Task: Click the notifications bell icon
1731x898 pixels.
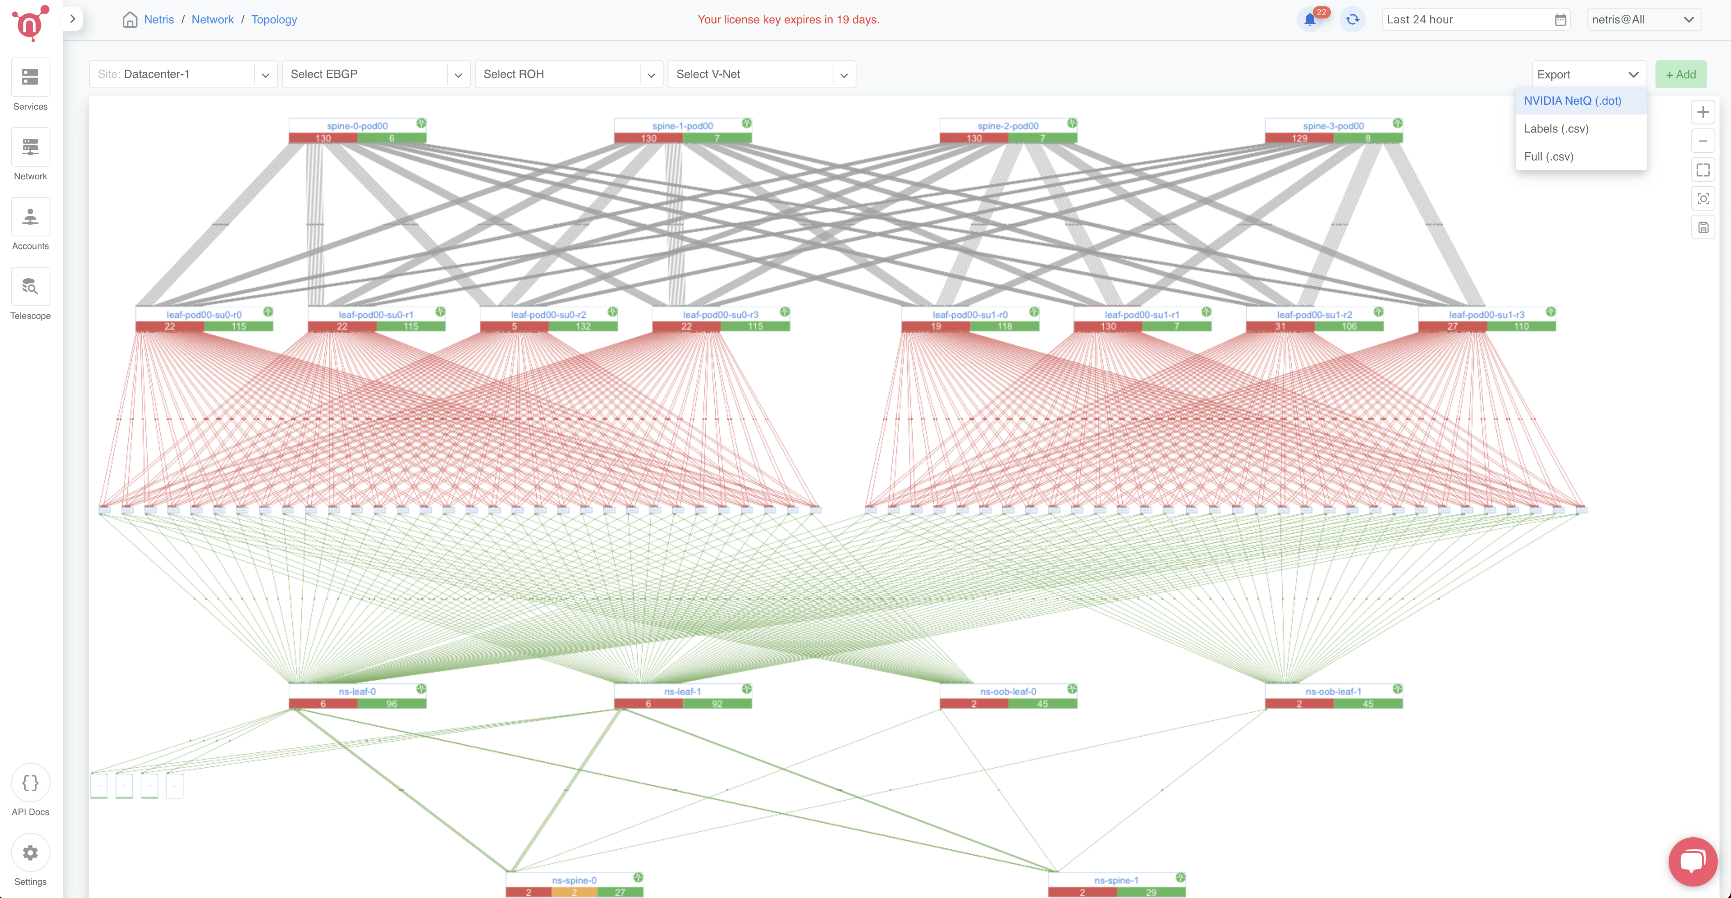Action: pyautogui.click(x=1310, y=19)
